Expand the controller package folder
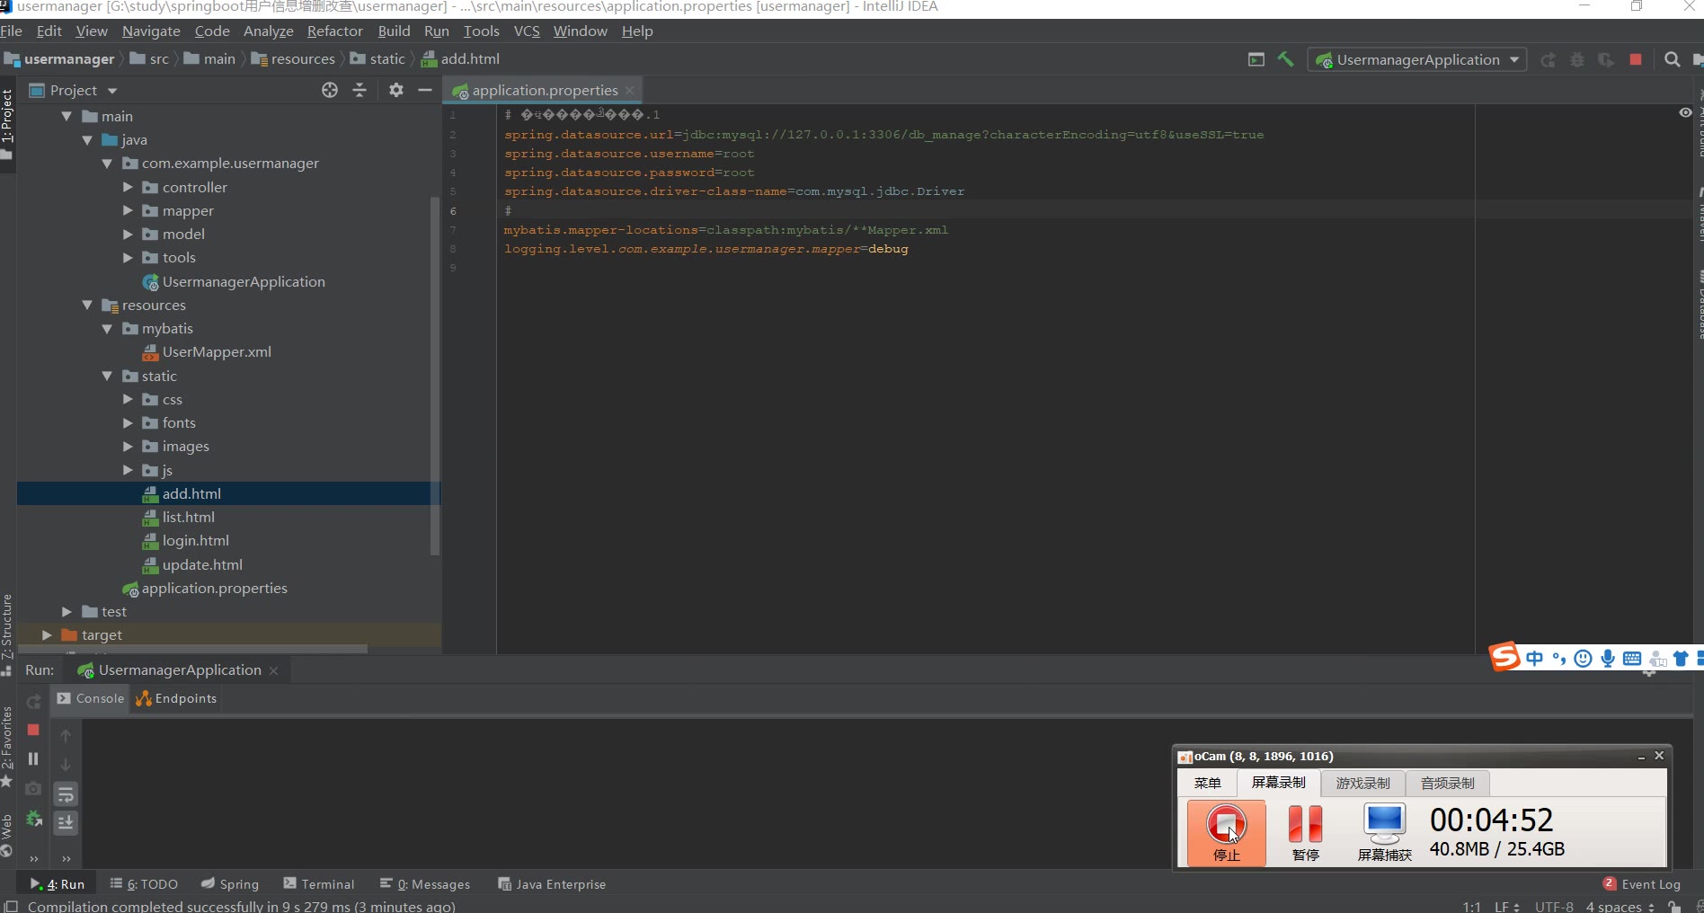The image size is (1704, 913). 128,187
